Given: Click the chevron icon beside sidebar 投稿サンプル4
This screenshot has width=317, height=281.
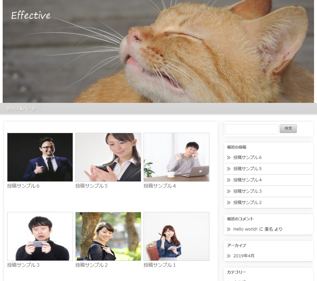Looking at the screenshot, I should (x=229, y=180).
